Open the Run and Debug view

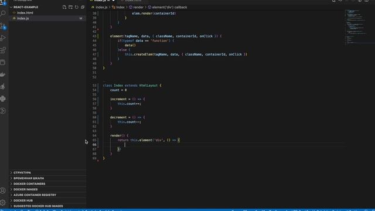[x=3, y=38]
